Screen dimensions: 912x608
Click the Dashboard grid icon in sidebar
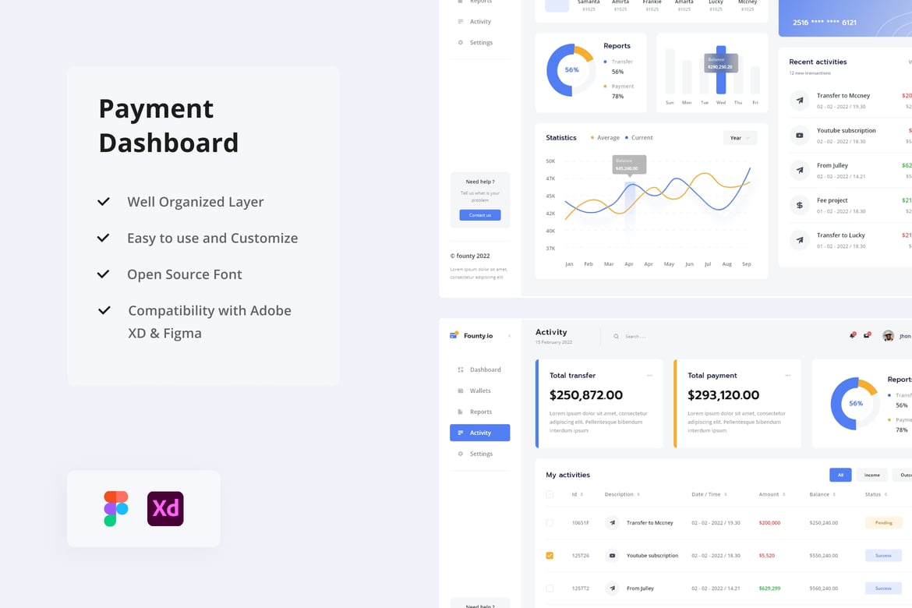coord(461,369)
